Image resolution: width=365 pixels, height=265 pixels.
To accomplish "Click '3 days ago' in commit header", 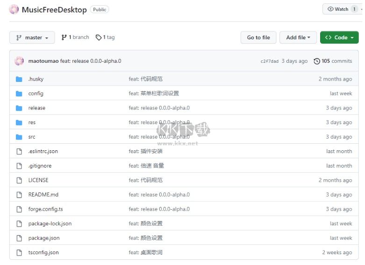I will [x=295, y=61].
